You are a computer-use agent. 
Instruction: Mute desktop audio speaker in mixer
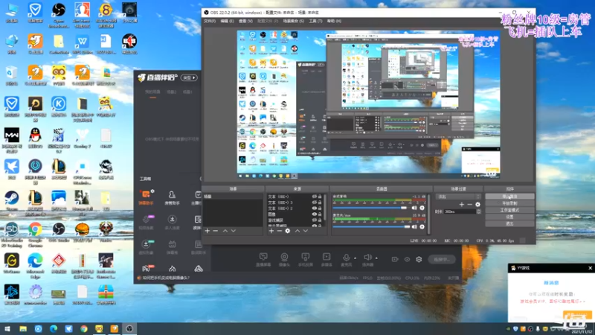click(x=414, y=208)
